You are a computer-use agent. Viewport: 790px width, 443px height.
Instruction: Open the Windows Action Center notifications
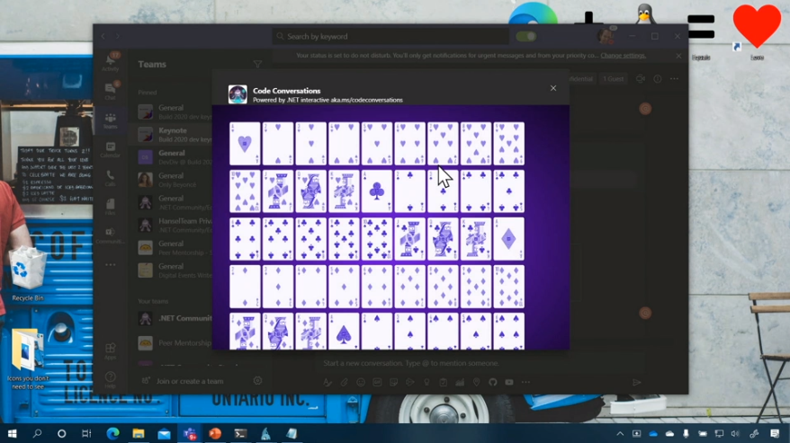click(x=775, y=433)
